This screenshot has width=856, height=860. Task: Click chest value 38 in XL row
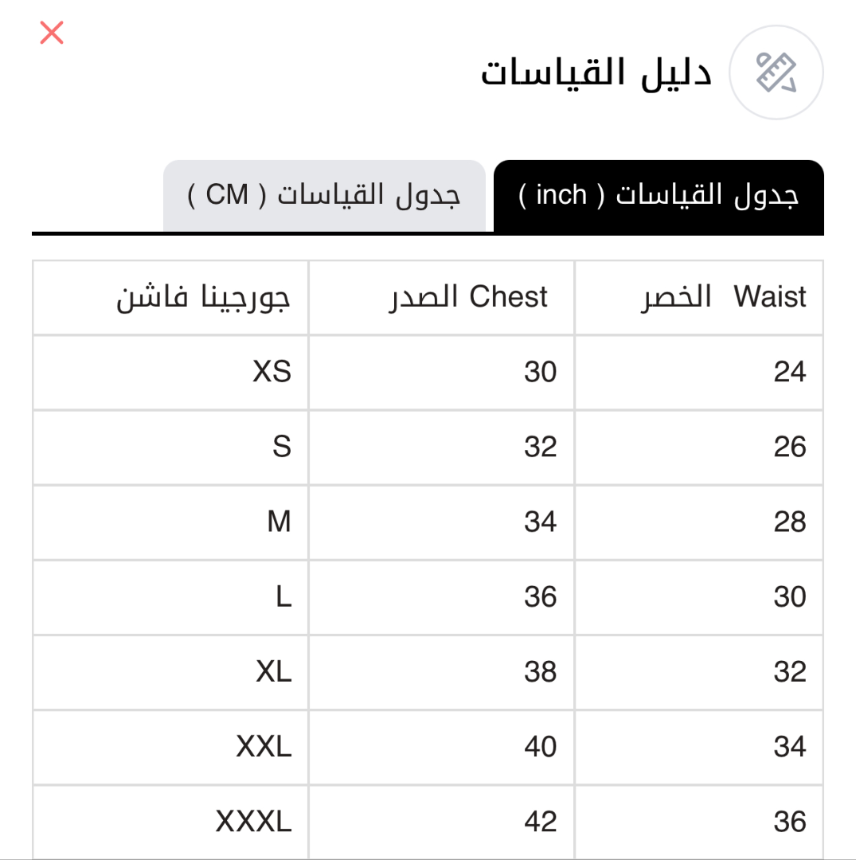tap(540, 671)
